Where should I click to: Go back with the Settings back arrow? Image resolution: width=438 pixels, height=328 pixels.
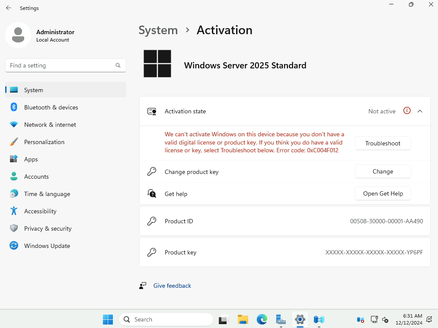[x=9, y=8]
